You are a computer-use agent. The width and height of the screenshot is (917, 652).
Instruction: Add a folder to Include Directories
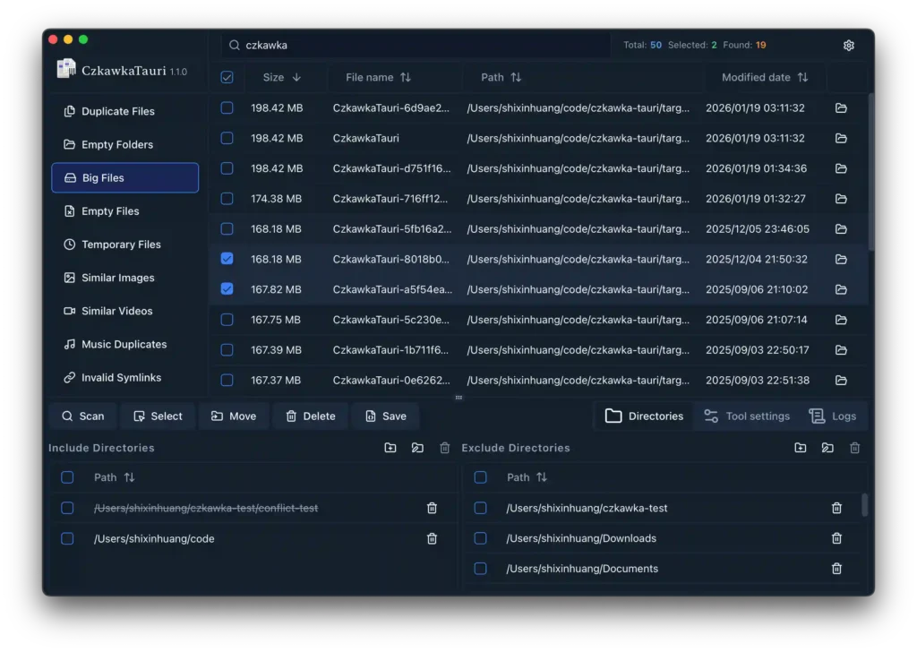390,448
